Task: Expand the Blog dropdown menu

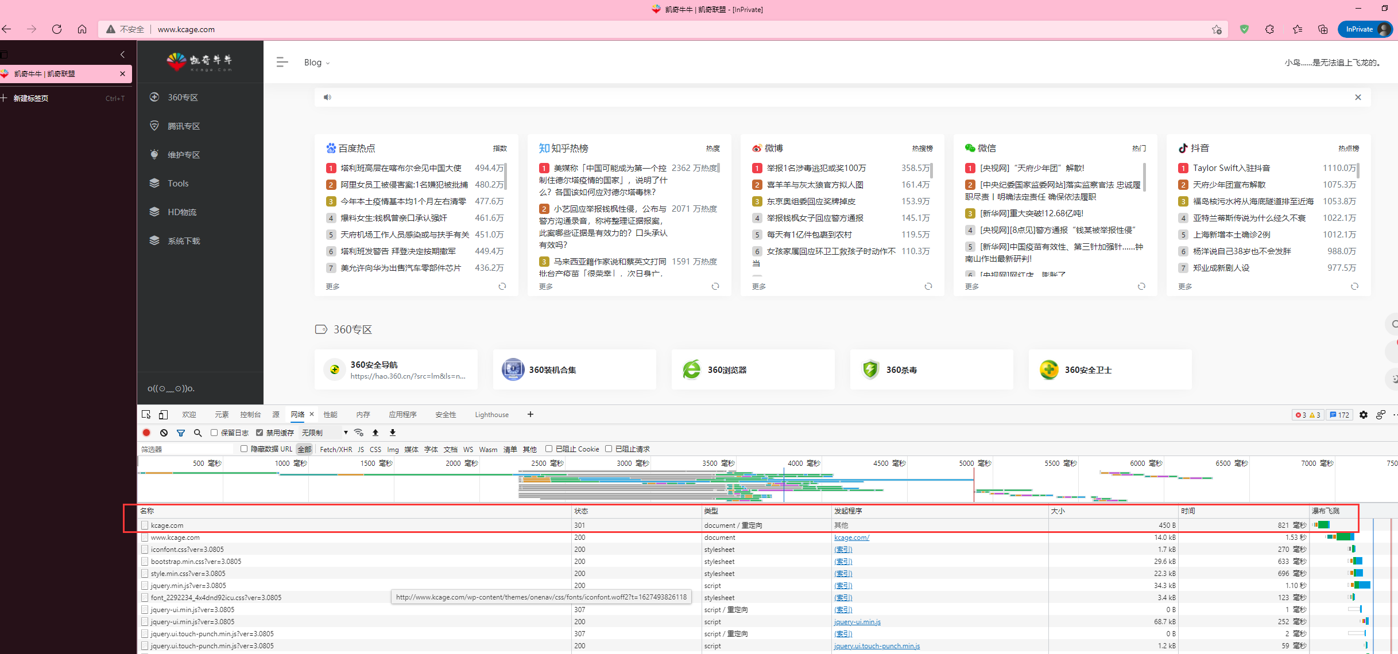Action: coord(317,63)
